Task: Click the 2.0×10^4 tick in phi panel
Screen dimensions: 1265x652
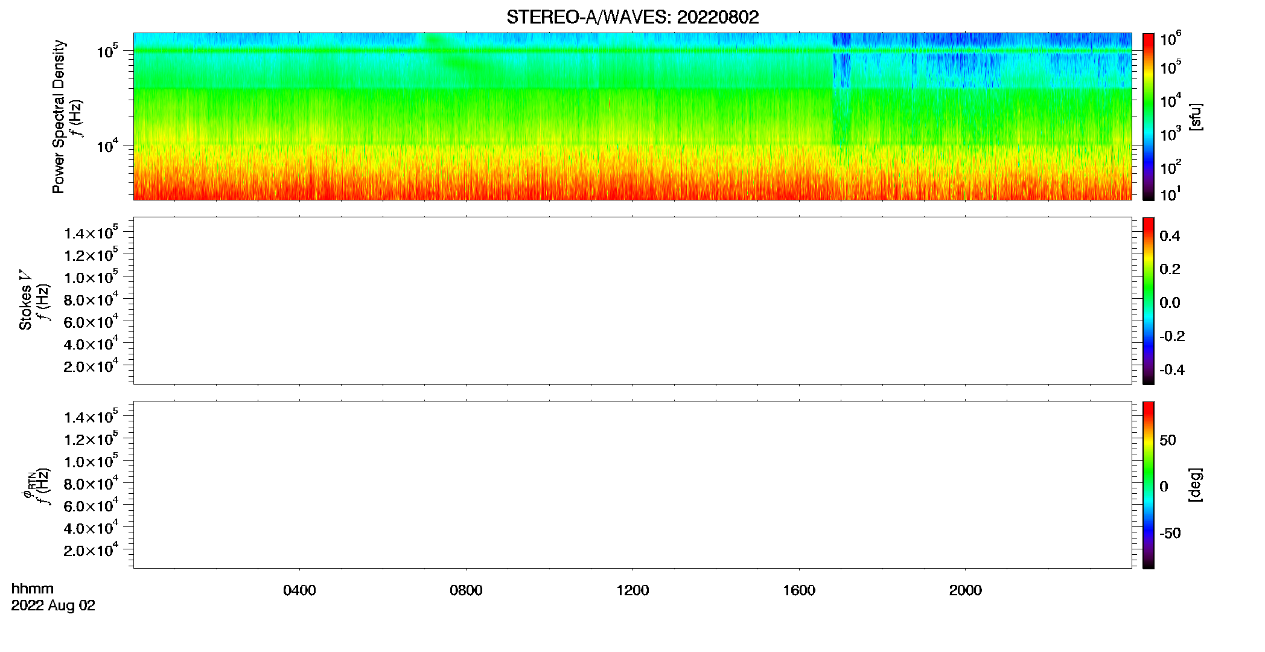Action: point(91,549)
